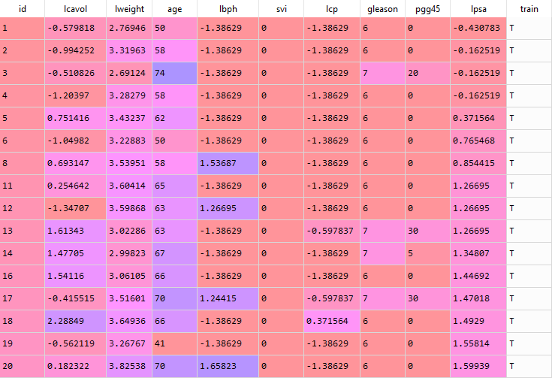Click the lcp column header

coord(332,9)
